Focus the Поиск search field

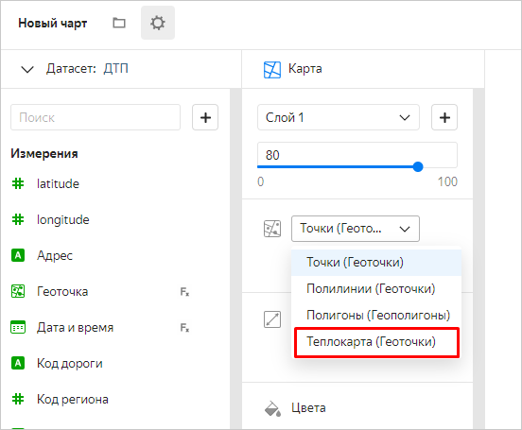click(96, 117)
